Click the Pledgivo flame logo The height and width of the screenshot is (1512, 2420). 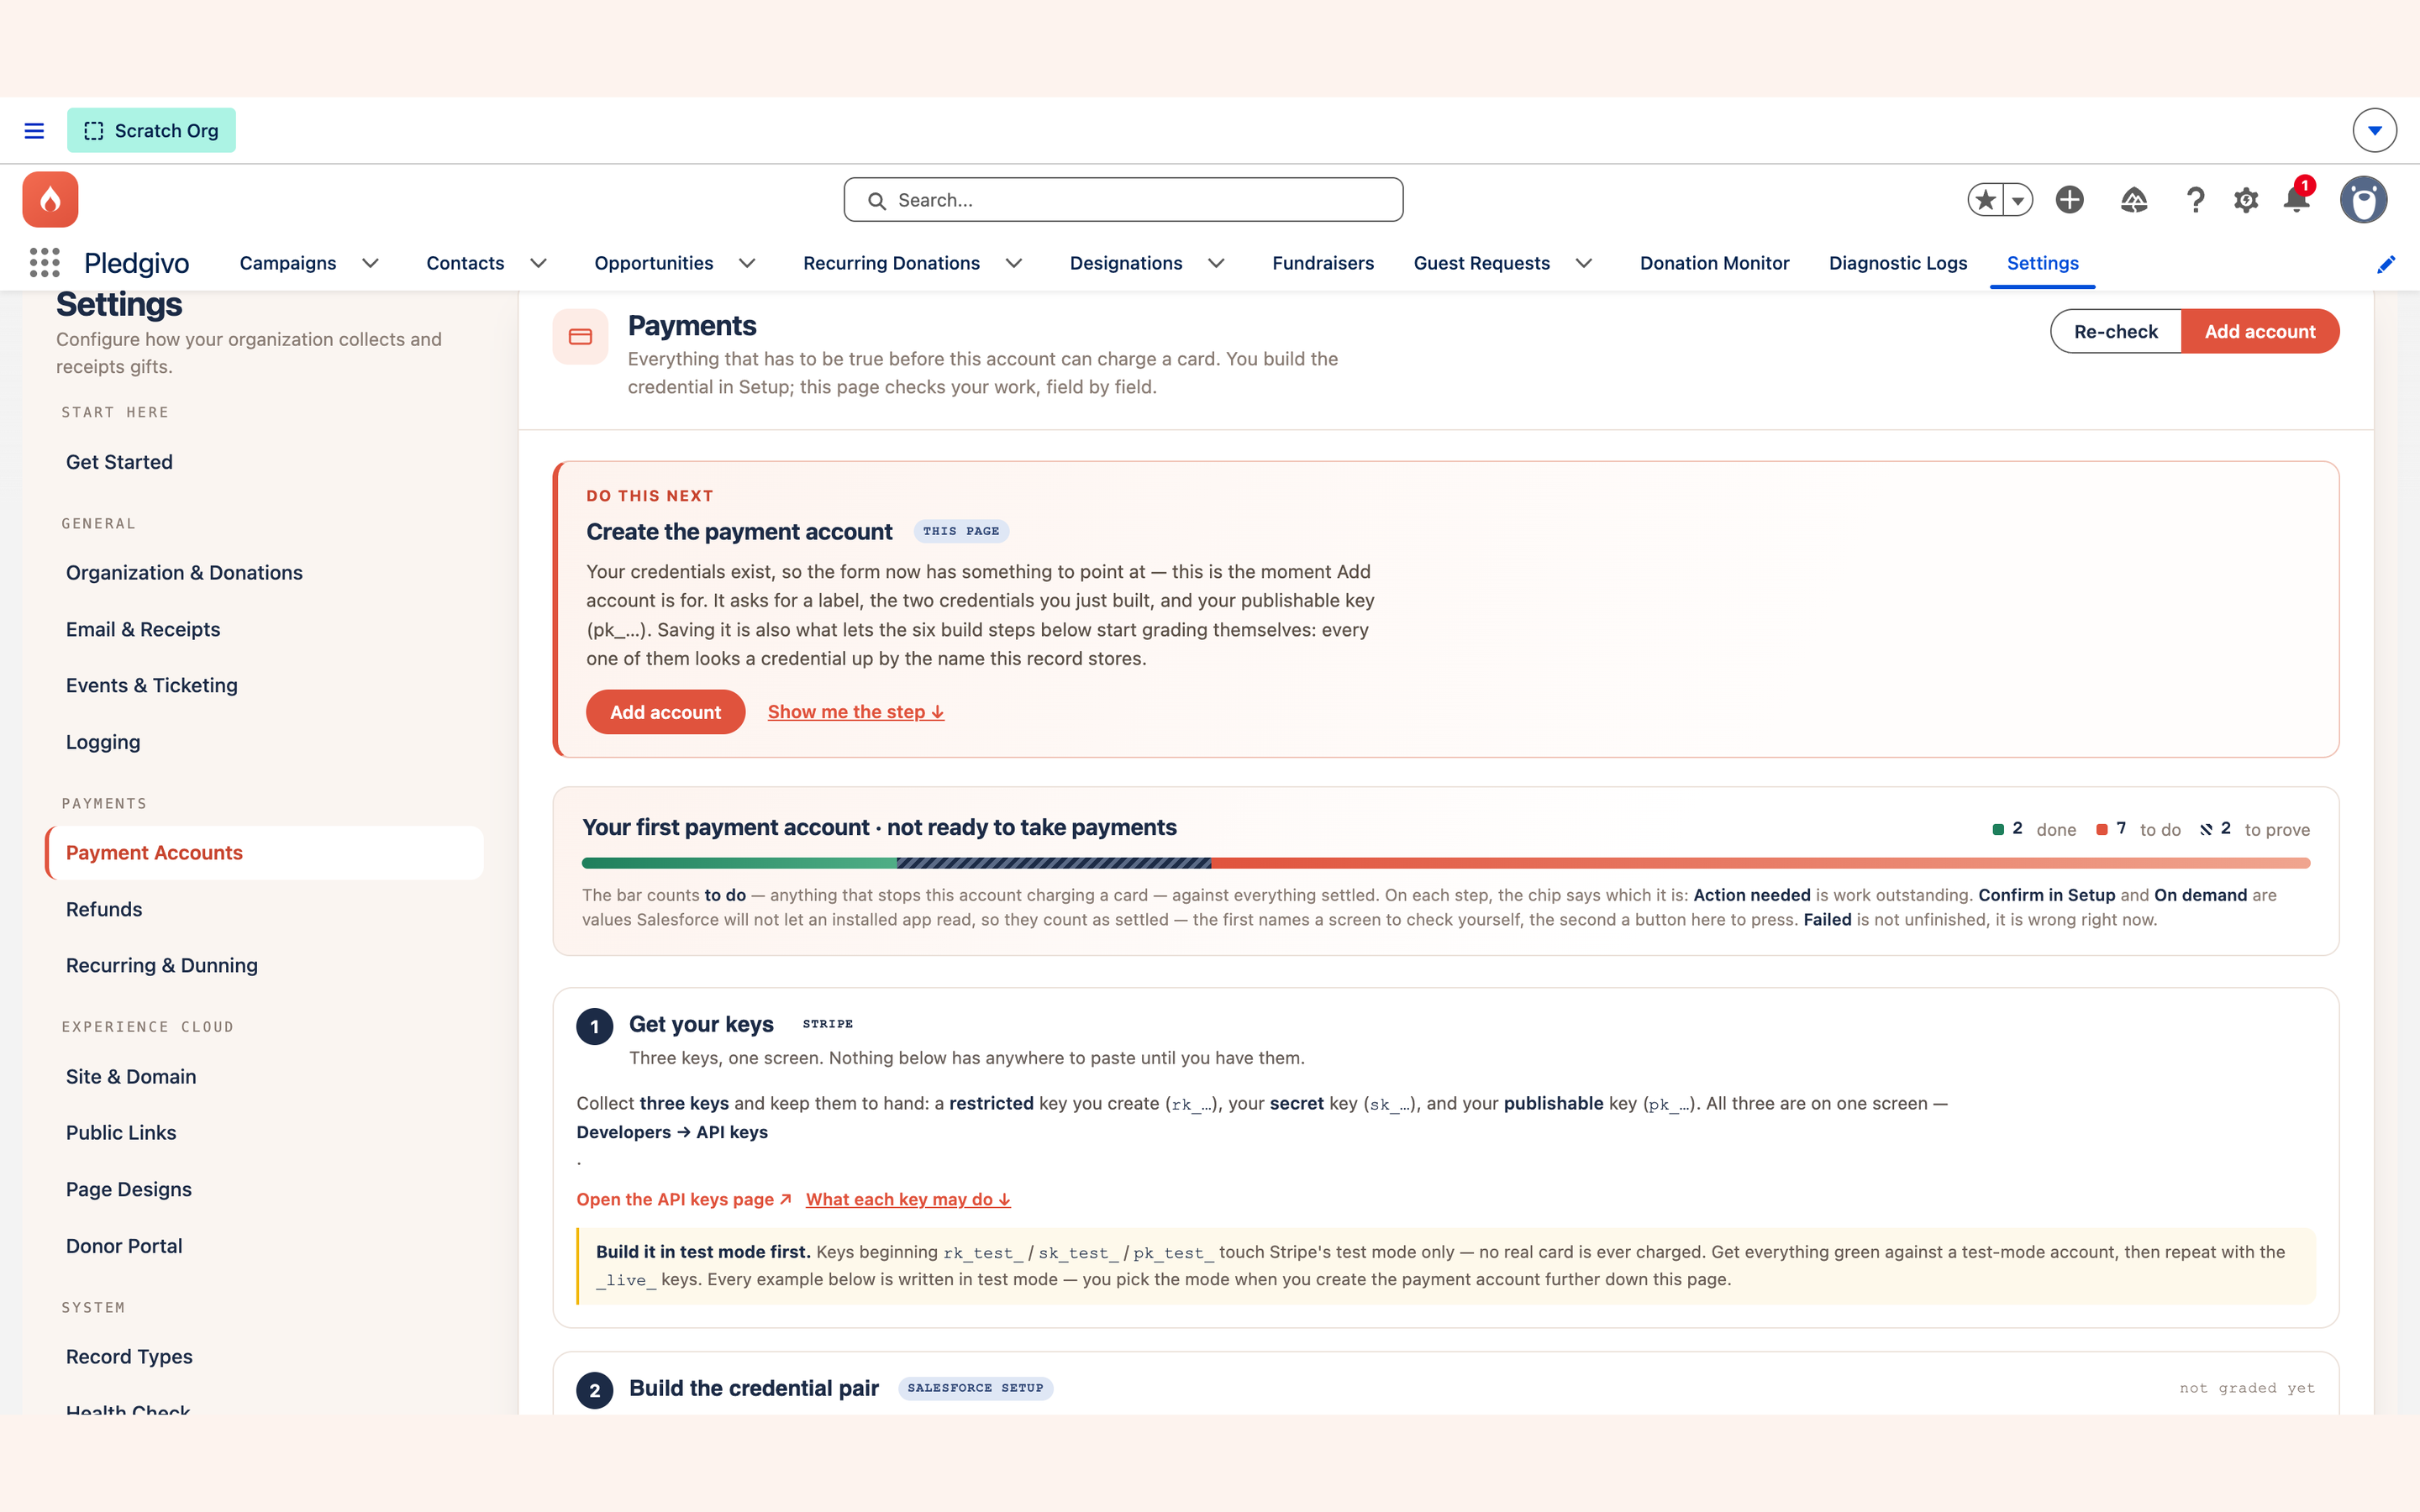tap(50, 200)
